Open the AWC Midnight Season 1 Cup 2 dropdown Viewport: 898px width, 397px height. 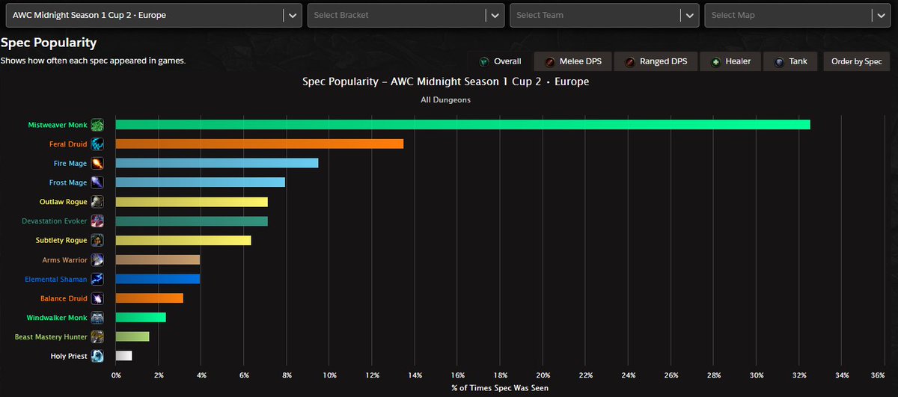coord(154,15)
